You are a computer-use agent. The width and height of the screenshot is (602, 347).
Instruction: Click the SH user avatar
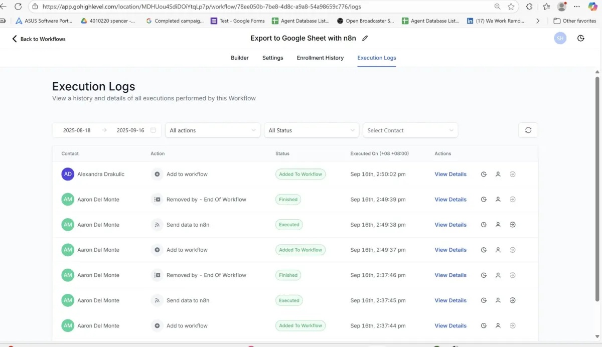[x=560, y=38]
